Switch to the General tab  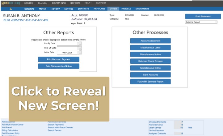(29, 9)
